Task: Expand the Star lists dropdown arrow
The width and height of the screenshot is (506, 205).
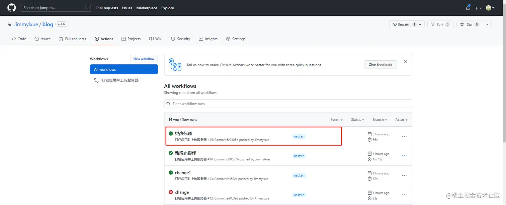Action: point(487,24)
